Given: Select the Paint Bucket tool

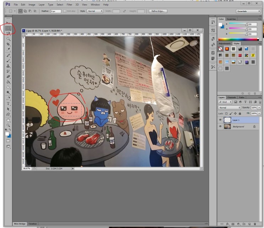Looking at the screenshot, I should point(8,82).
